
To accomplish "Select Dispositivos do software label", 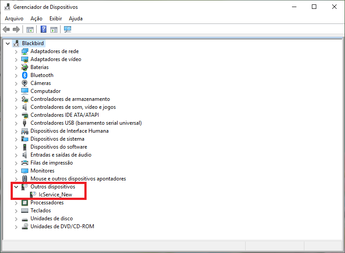I will click(59, 147).
